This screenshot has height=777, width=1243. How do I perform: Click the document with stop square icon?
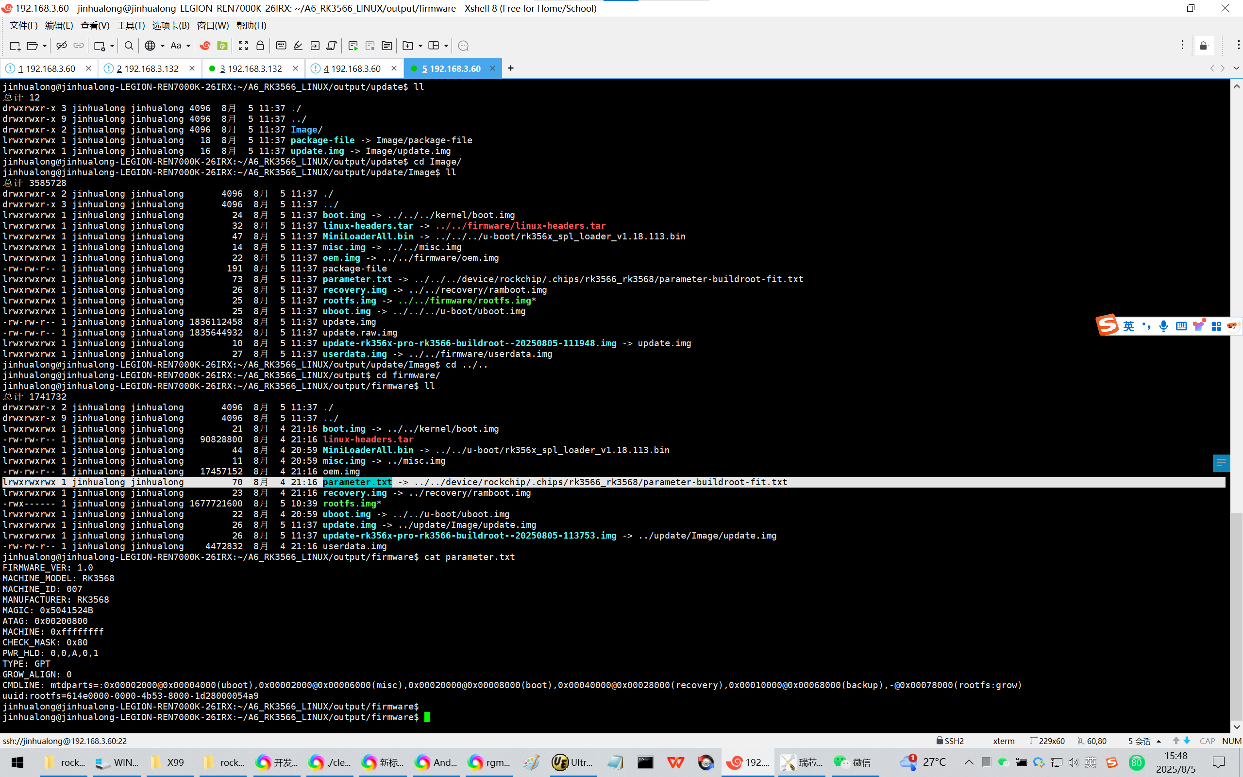pos(370,46)
